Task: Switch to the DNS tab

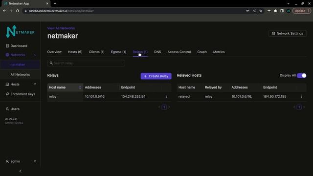Action: (157, 52)
